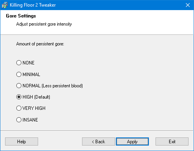
Task: Click the 'Amount of persistent gore:' label
Action: pyautogui.click(x=40, y=44)
